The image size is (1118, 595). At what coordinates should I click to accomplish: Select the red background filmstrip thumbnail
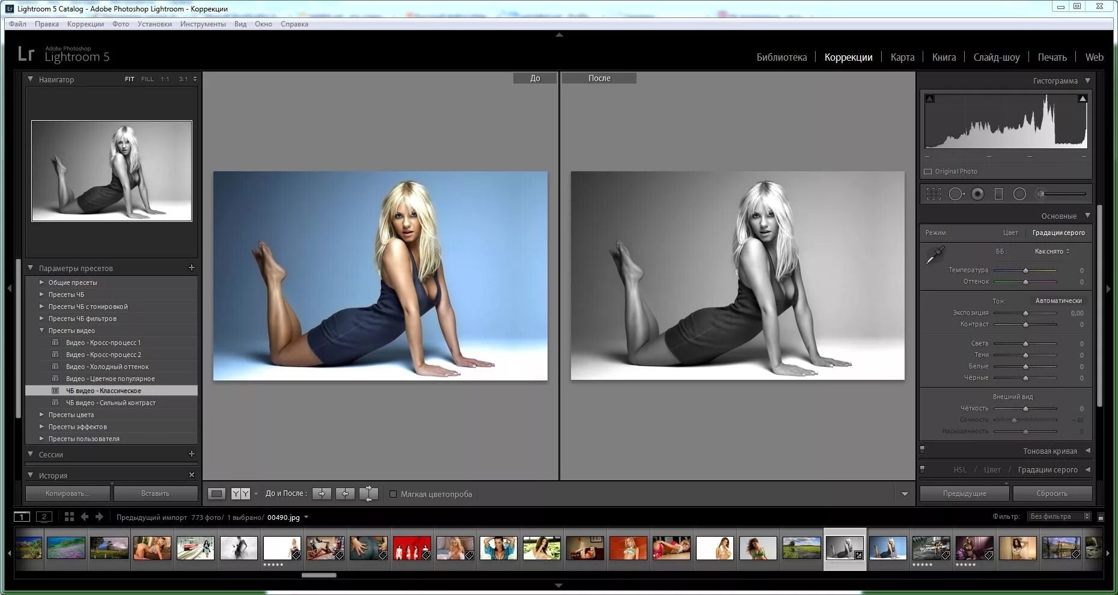pyautogui.click(x=412, y=548)
